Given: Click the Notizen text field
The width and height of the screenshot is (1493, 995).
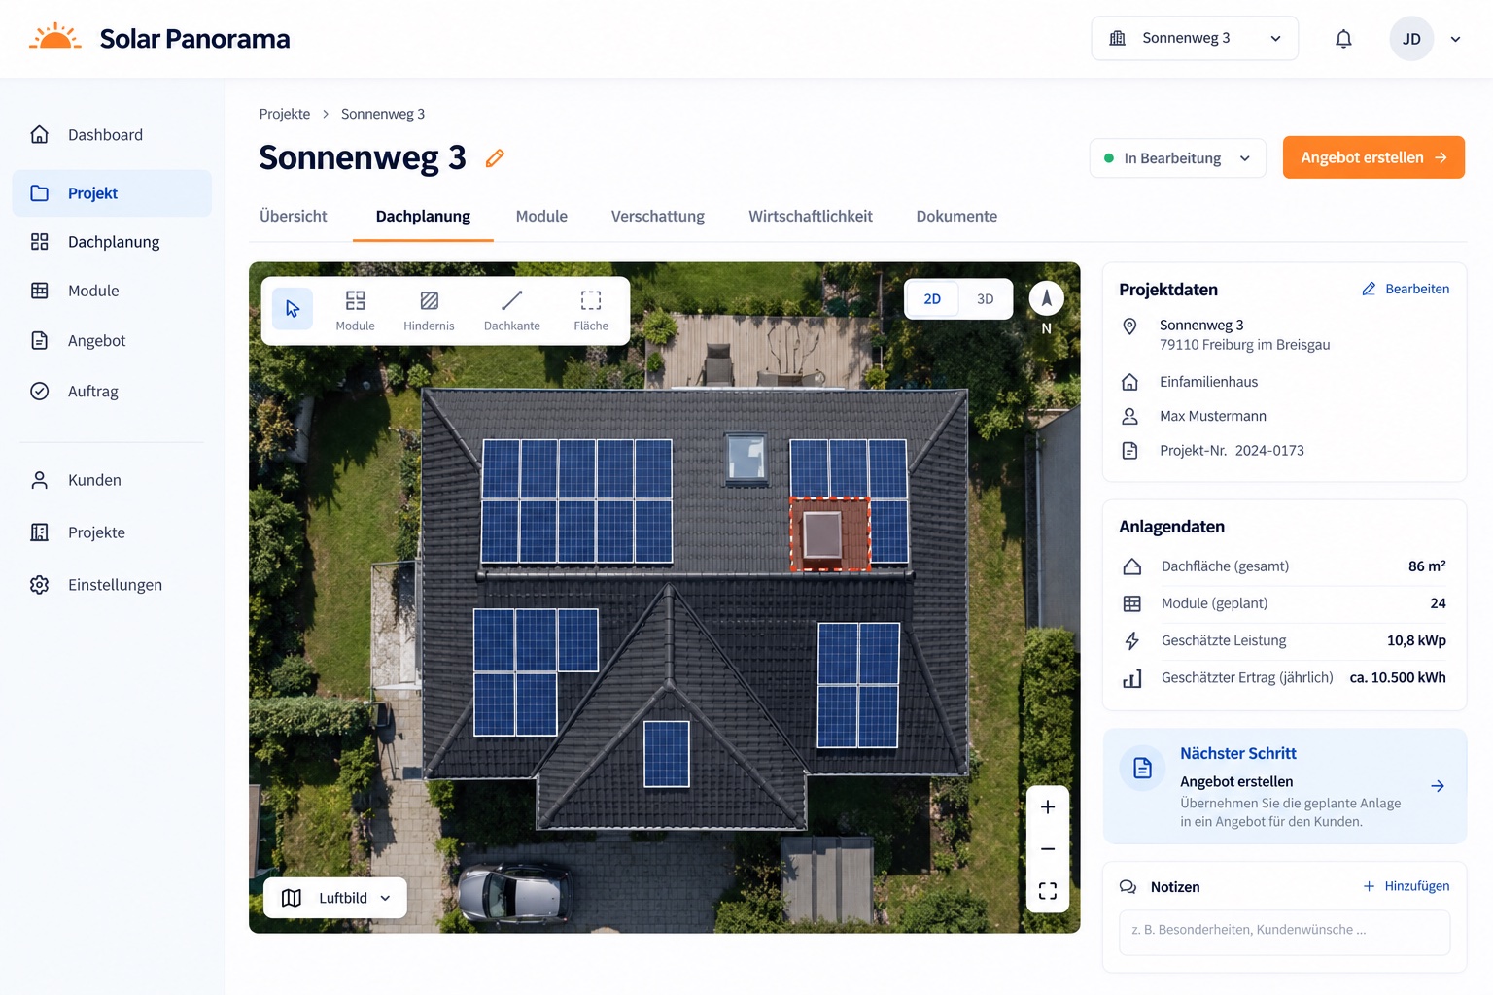Looking at the screenshot, I should click(1284, 931).
